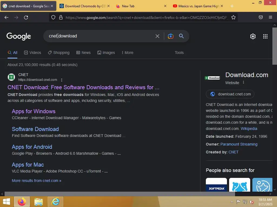Show hidden system tray icons
Image resolution: width=277 pixels, height=207 pixels.
232,202
